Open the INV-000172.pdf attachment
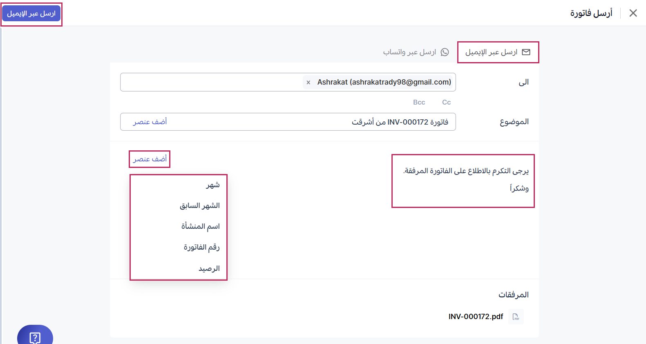This screenshot has width=646, height=344. tap(476, 317)
